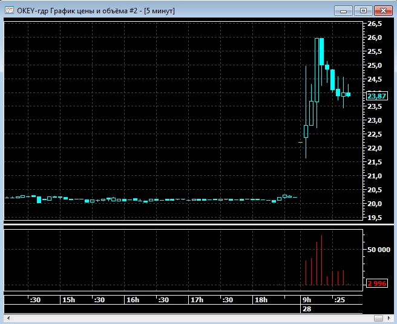Click the 26,5 price scale label
Viewport: 397px width, 324px height.
(375, 24)
